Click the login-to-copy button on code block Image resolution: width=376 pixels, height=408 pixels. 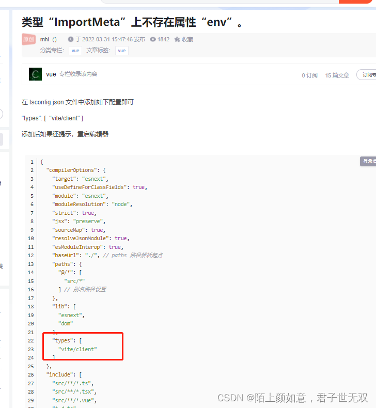[x=368, y=161]
